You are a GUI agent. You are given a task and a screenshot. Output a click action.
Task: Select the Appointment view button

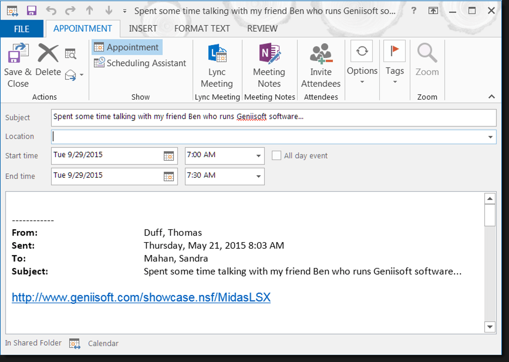tap(127, 47)
